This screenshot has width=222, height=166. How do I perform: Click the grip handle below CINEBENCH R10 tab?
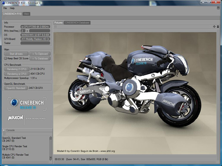[x=4, y=18]
